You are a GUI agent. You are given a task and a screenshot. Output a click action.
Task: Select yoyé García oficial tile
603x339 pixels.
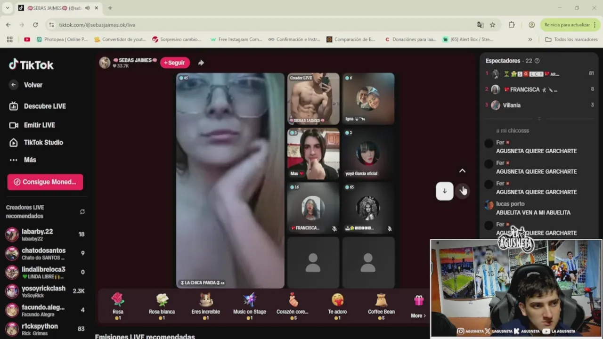point(368,153)
